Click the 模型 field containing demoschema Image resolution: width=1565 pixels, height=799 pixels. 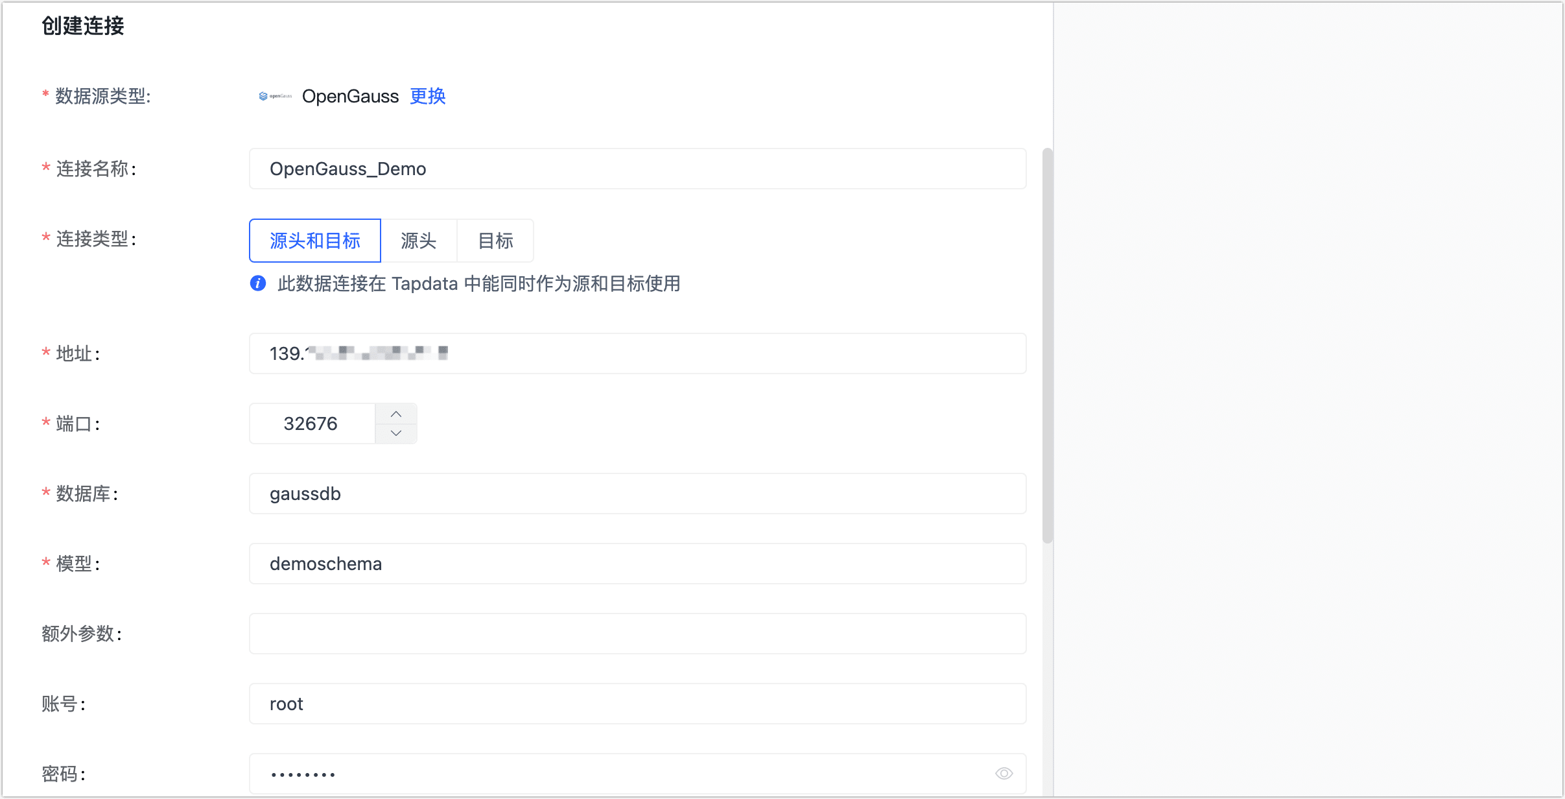pyautogui.click(x=637, y=564)
